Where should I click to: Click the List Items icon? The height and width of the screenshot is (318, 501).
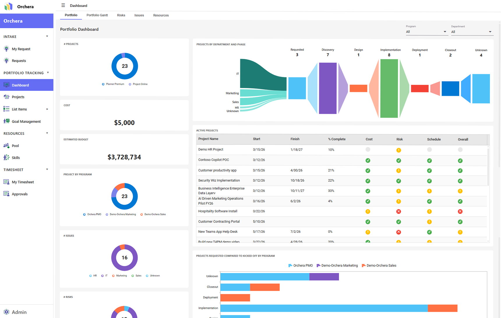point(6,109)
